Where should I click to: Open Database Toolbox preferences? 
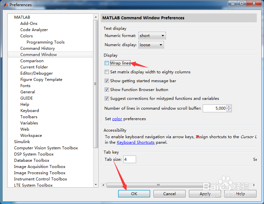point(32,160)
